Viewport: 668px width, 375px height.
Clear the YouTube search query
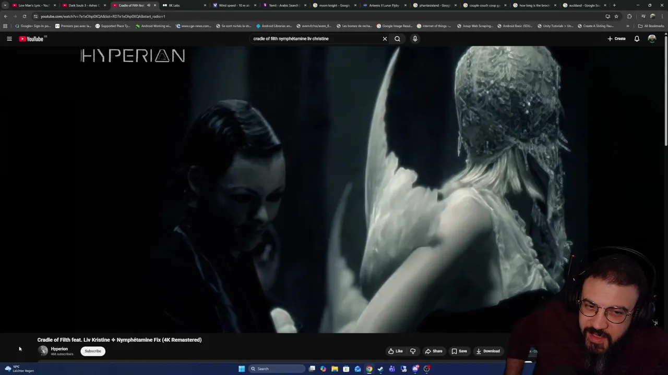click(x=385, y=39)
